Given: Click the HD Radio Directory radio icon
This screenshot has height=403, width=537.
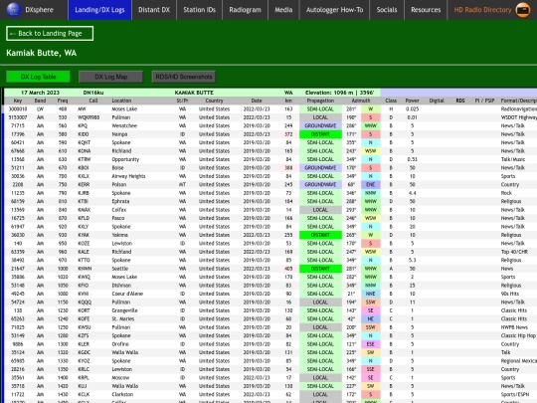Looking at the screenshot, I should [523, 10].
